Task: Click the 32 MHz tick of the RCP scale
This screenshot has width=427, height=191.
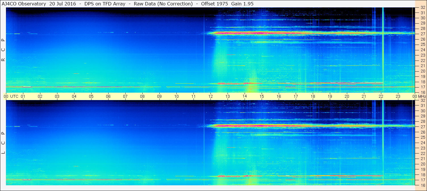Action: pos(422,8)
